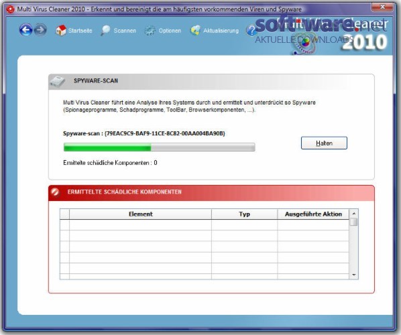The image size is (401, 335).
Task: Click the ERMITTELTE SCHÄDLICHE KOMPONENTEN header
Action: pos(124,192)
